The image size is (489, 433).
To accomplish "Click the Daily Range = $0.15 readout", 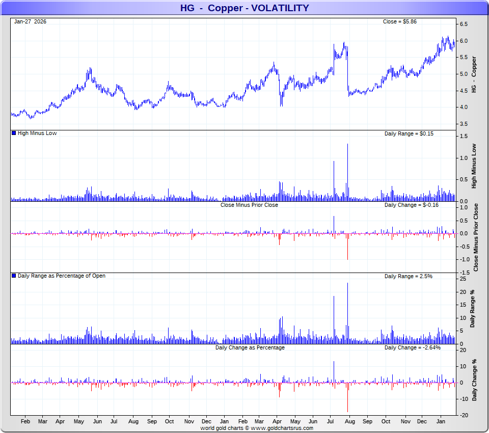I will click(x=409, y=133).
